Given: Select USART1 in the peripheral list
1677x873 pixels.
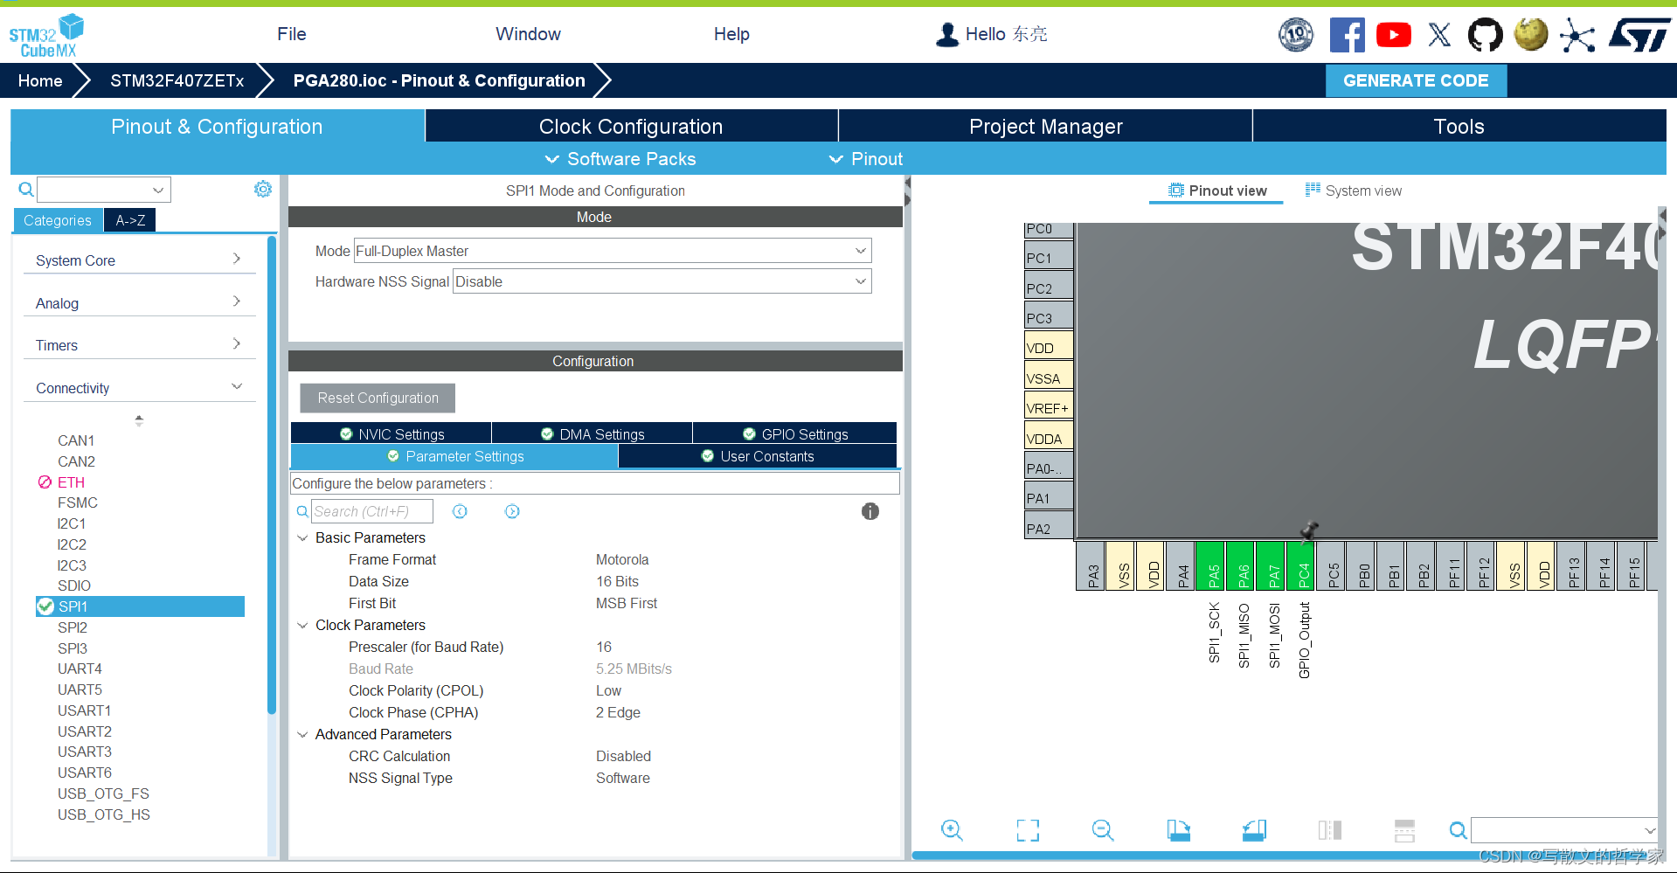Looking at the screenshot, I should pos(84,710).
